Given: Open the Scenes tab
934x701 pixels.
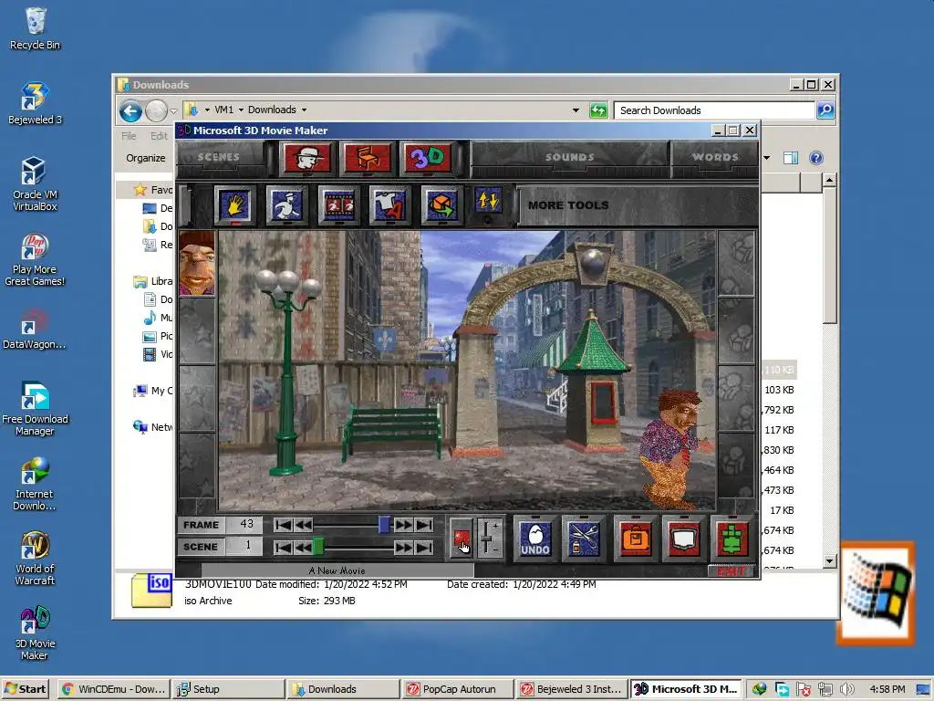Looking at the screenshot, I should [x=219, y=157].
